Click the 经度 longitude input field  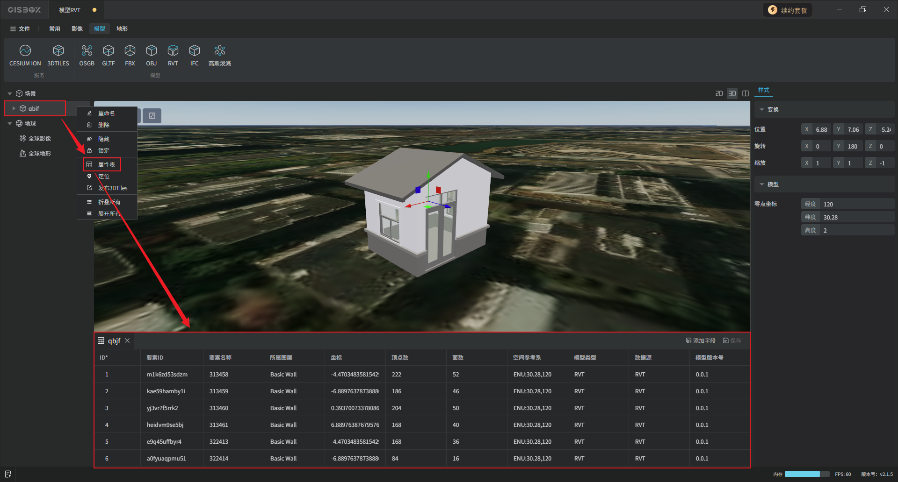click(x=857, y=204)
